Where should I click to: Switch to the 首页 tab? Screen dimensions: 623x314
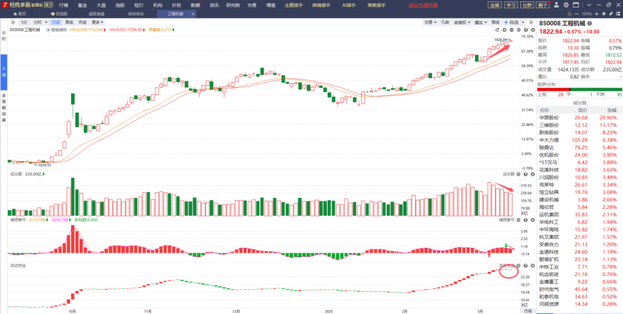pos(20,14)
